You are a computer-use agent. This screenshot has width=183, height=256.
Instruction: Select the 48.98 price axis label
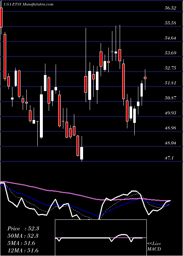pyautogui.click(x=171, y=128)
